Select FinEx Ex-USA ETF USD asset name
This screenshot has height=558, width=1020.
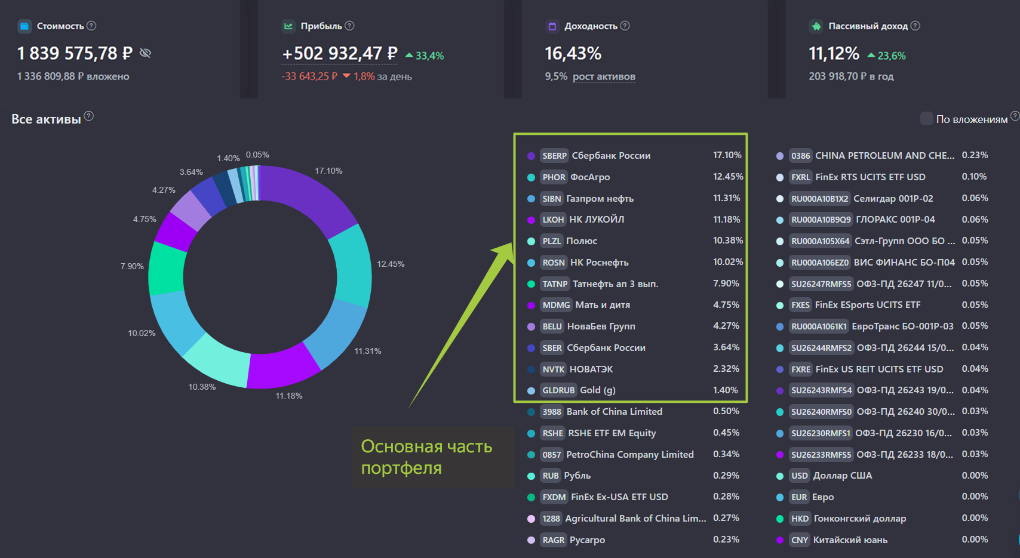tap(620, 497)
